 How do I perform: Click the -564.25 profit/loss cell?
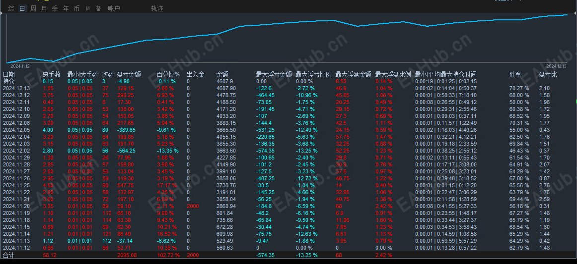[126, 151]
